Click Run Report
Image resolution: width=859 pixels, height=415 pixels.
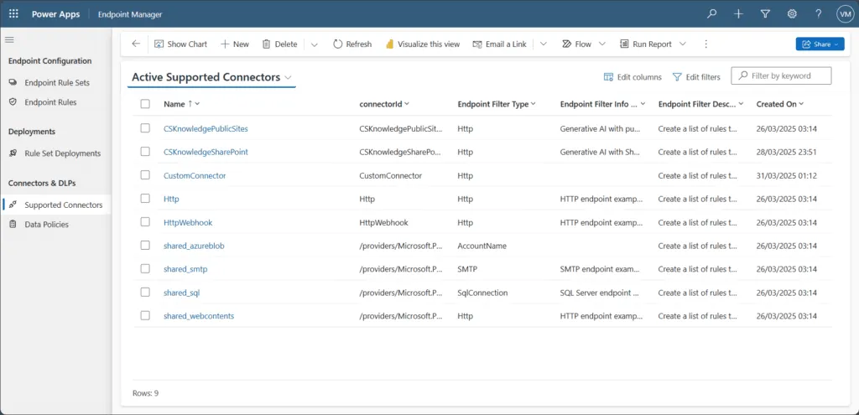646,44
